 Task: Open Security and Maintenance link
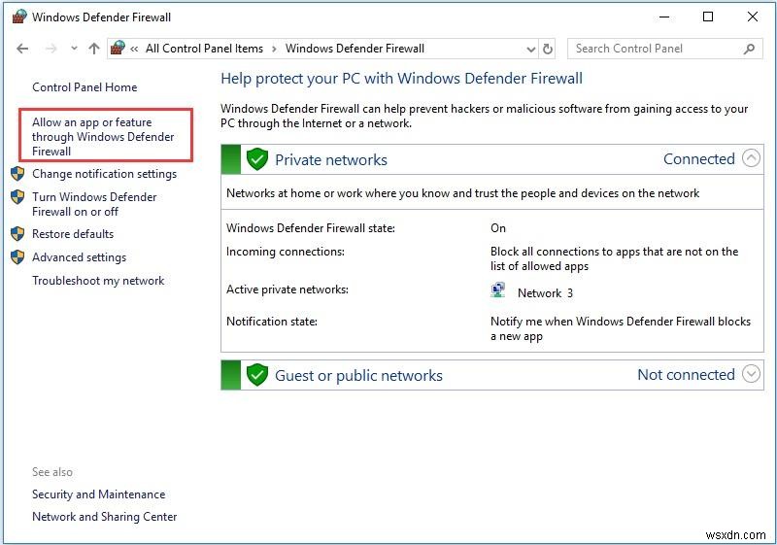click(x=99, y=494)
